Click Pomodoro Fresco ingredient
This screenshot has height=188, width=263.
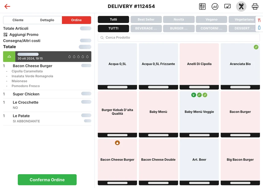pos(26,86)
